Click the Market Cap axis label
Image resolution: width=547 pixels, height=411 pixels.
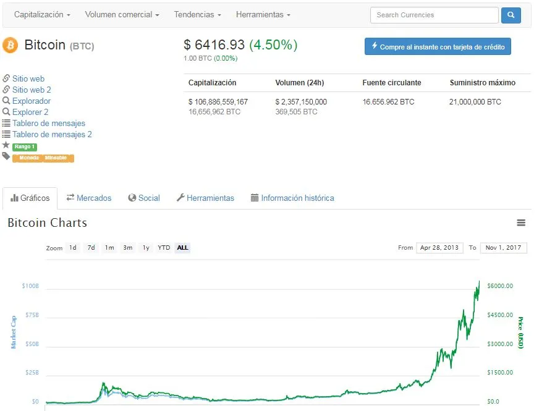pos(14,332)
